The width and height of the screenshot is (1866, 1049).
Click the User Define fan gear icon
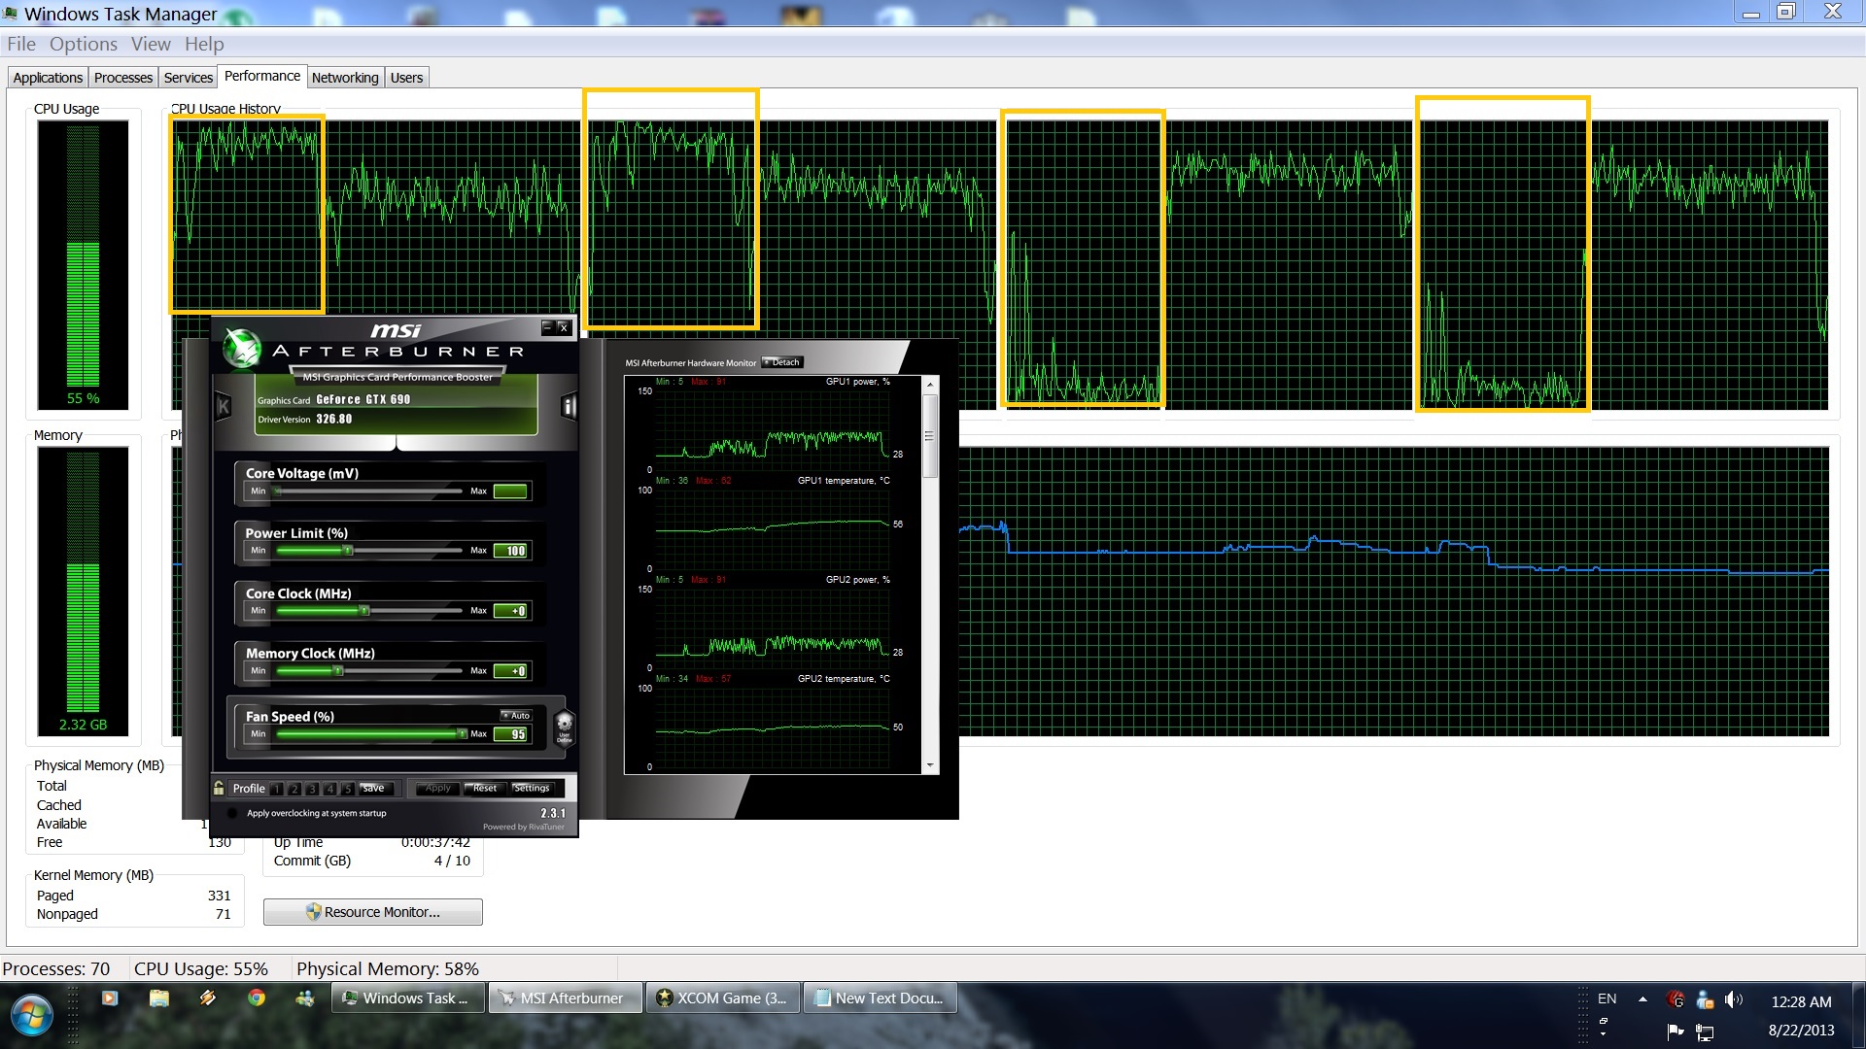tap(564, 727)
